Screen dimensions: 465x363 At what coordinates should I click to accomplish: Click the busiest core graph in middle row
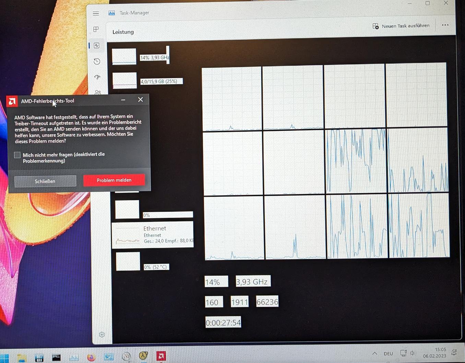point(356,161)
